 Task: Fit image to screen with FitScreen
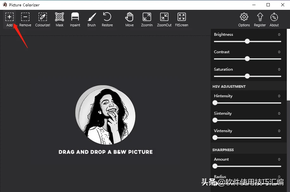182,17
